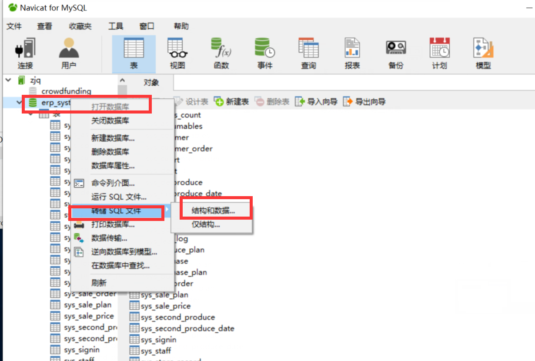Select the 表 table toolbar icon
Screen dimensions: 535x361
click(x=134, y=53)
